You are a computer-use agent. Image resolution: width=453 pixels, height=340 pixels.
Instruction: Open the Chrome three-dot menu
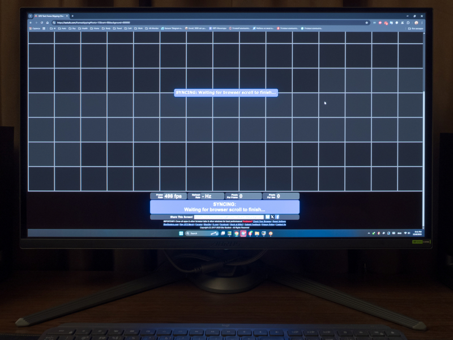pyautogui.click(x=422, y=23)
